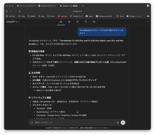Click the TOS 6 (TerraMaster OS) line
Image resolution: width=155 pixels, height=135 pixels.
[65, 102]
